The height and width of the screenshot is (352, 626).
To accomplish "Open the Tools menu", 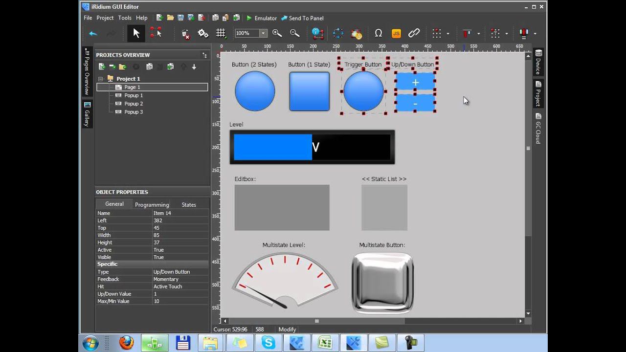I will (125, 18).
